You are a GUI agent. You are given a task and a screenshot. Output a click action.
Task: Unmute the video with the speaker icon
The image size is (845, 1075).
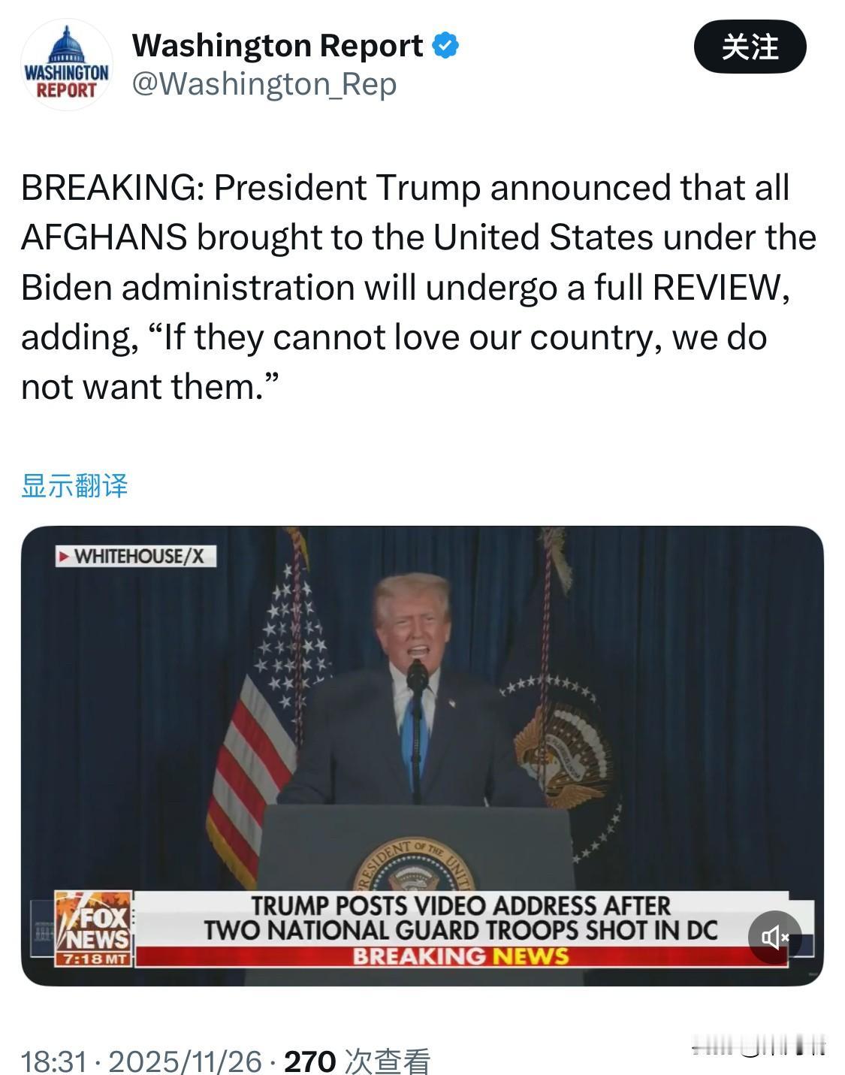(775, 937)
